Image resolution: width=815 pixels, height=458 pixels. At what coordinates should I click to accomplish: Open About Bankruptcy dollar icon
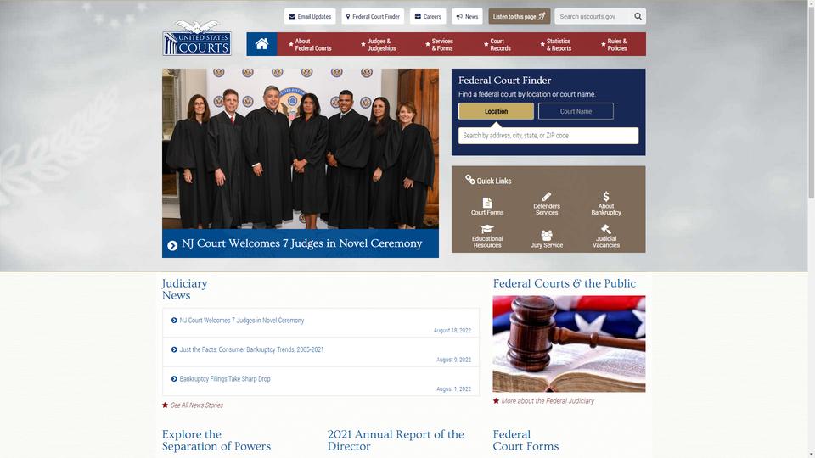(x=606, y=196)
